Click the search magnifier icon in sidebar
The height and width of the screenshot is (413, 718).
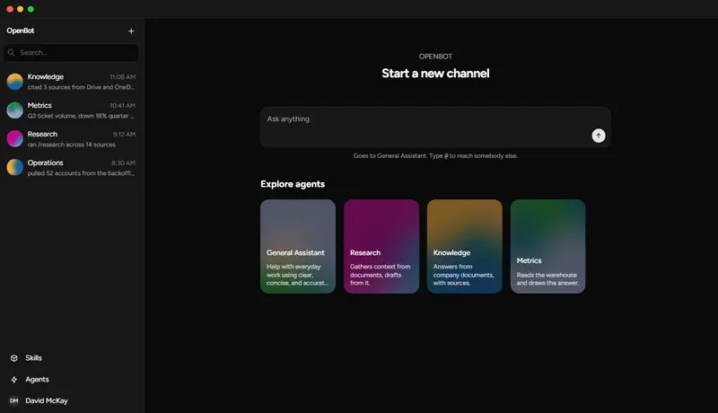pyautogui.click(x=12, y=53)
